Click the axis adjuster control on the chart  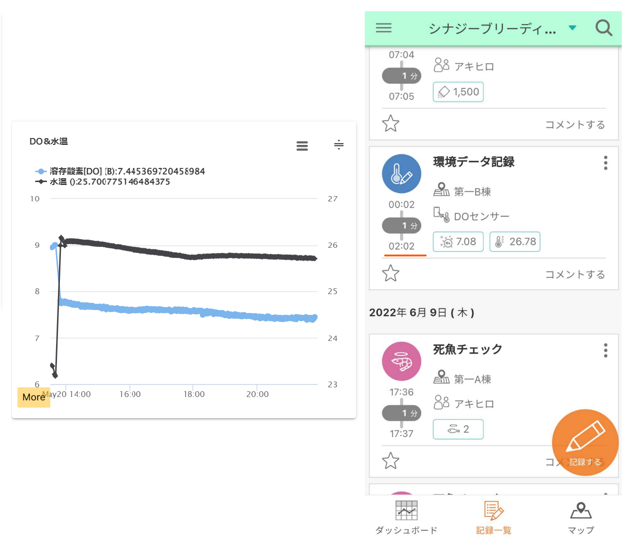pos(339,145)
